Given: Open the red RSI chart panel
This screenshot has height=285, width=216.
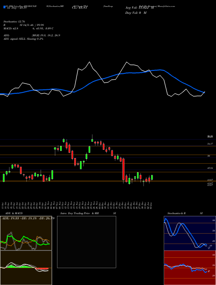Looking at the screenshot, I should coord(190,268).
